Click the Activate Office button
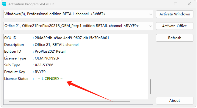The image size is (197, 108). [174, 26]
